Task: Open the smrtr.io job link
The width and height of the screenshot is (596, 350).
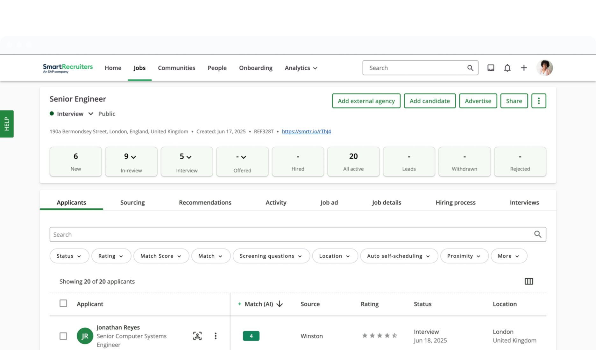Action: [306, 131]
